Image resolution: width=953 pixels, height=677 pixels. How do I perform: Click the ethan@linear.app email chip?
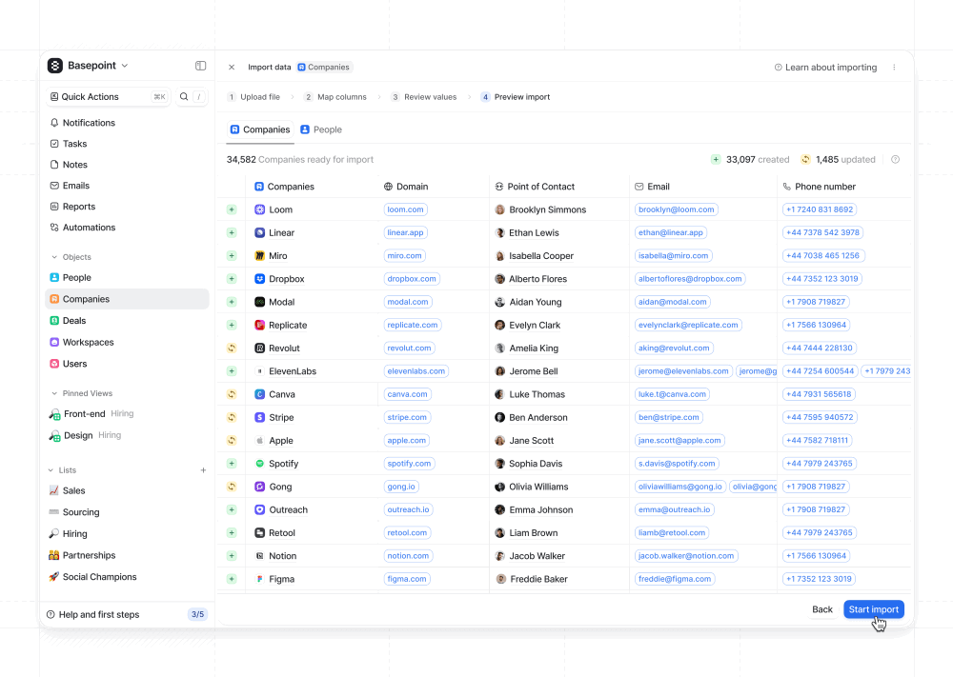click(670, 232)
